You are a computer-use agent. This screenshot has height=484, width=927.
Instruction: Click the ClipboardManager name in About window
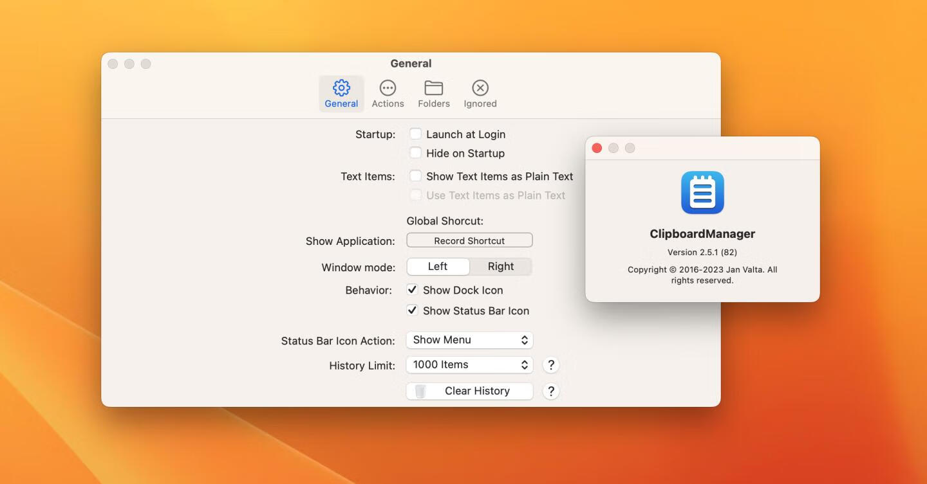point(702,234)
